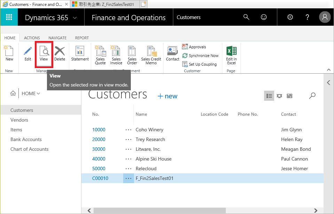
Task: Click Set Up Coupling
Action: click(200, 64)
